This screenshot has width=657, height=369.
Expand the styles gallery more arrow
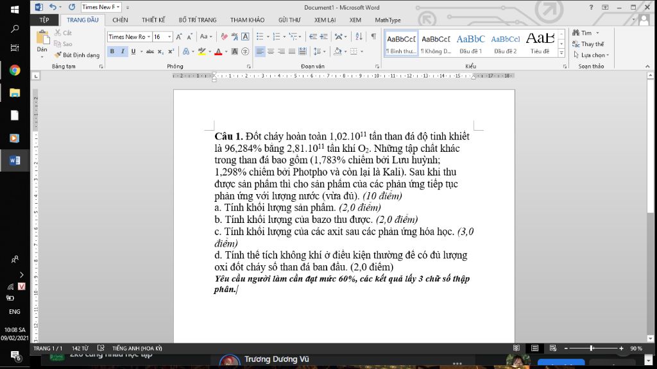561,53
